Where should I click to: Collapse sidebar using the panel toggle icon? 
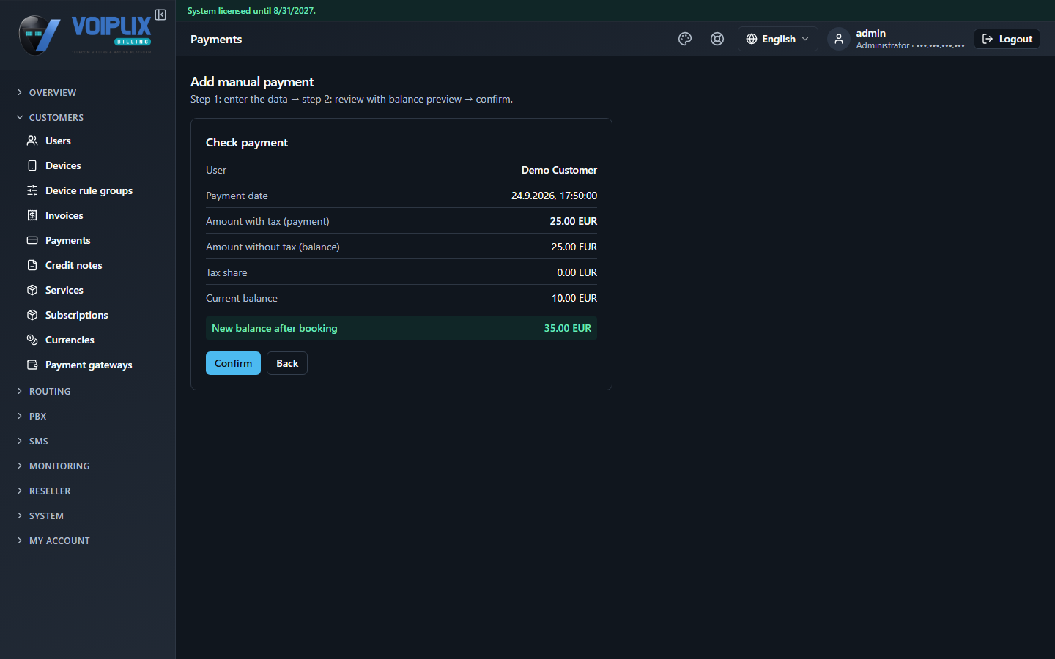[x=160, y=15]
